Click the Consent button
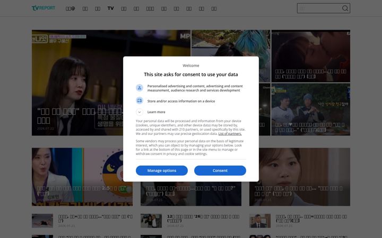The height and width of the screenshot is (238, 382). pos(220,170)
